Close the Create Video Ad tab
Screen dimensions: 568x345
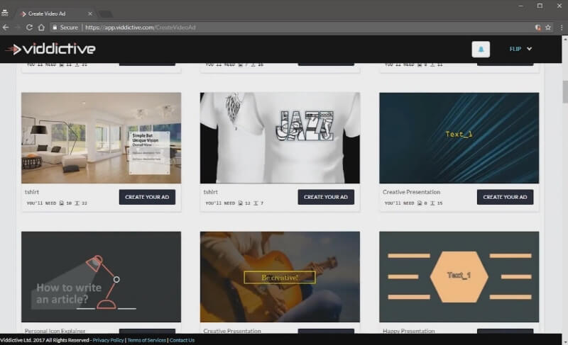pyautogui.click(x=90, y=13)
